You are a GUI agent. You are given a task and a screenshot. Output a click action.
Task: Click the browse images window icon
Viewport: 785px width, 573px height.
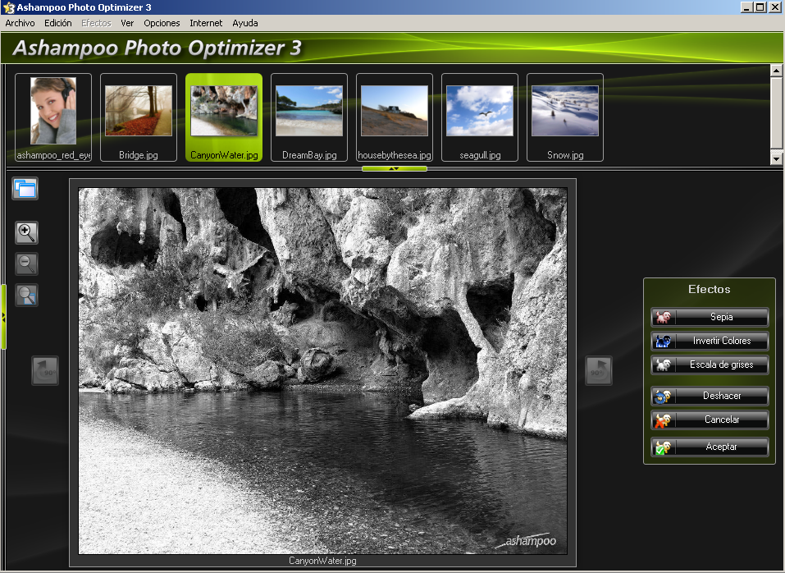(x=25, y=189)
